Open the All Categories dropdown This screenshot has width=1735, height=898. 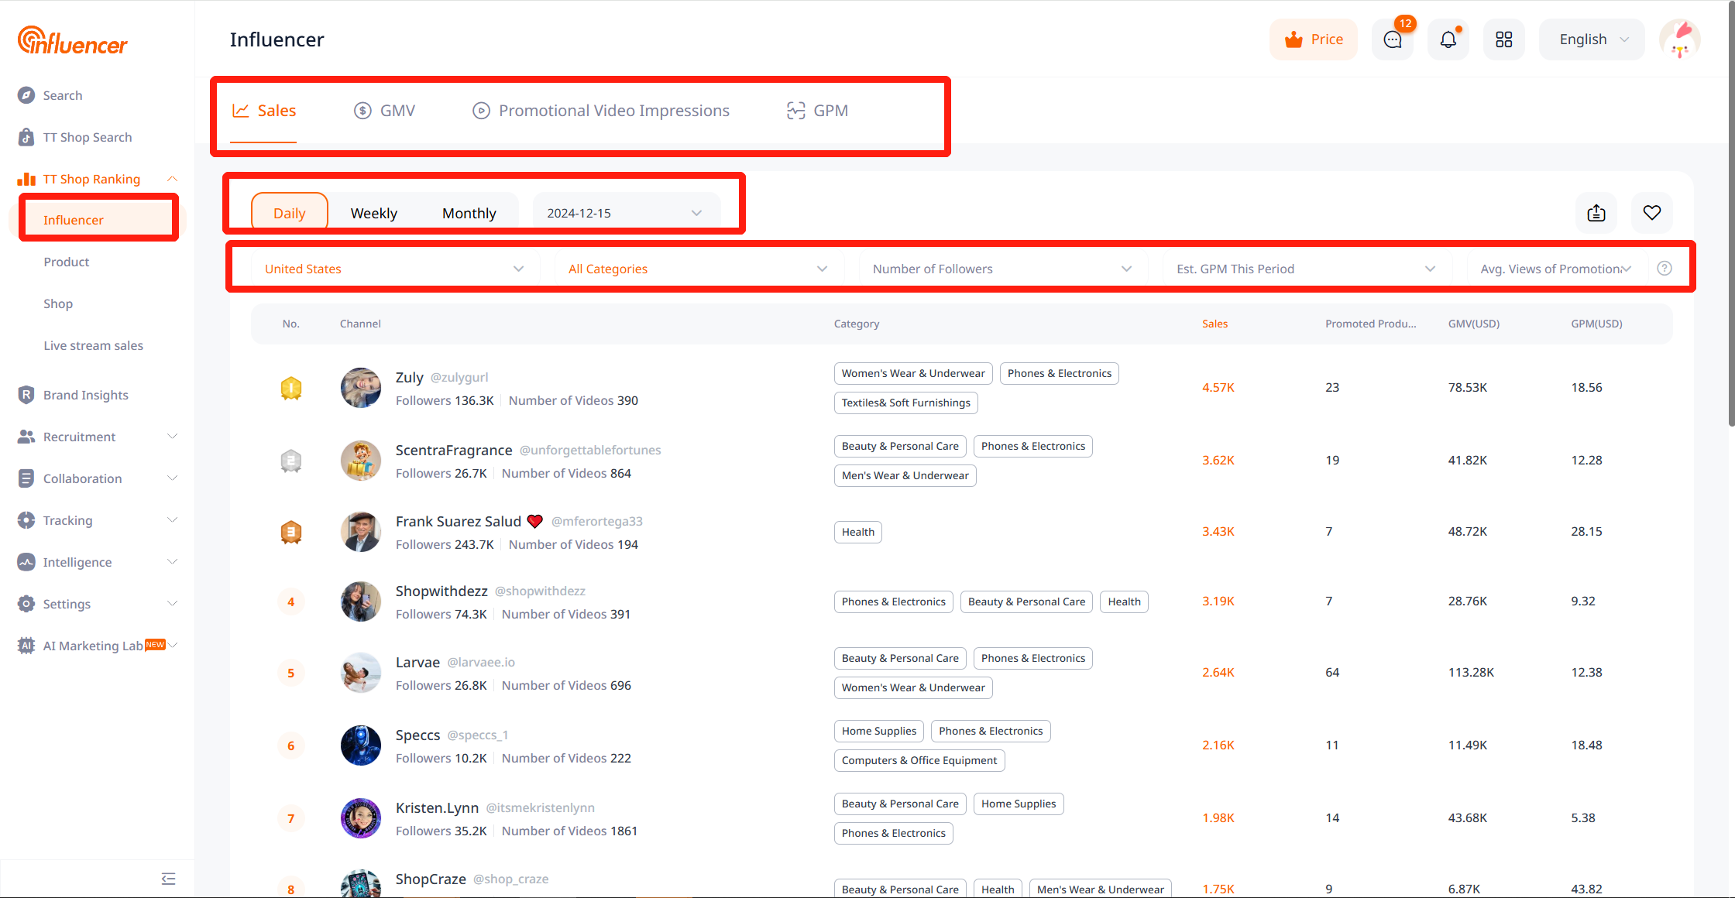(698, 269)
